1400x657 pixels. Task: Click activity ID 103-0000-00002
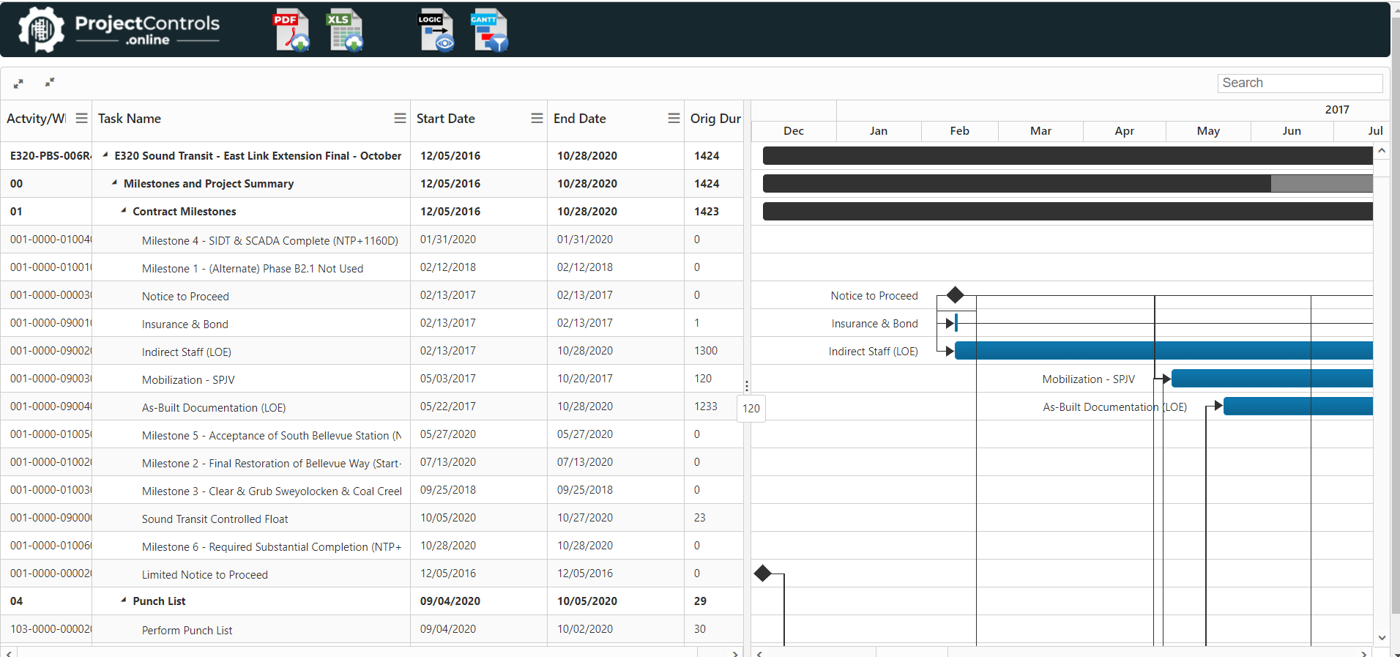(51, 628)
